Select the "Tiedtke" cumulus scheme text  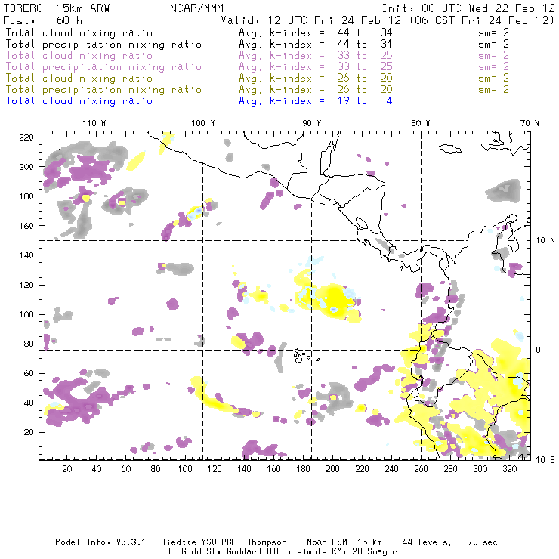coord(179,542)
